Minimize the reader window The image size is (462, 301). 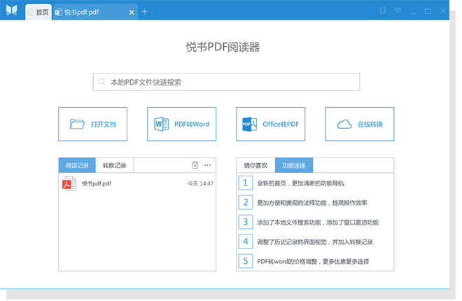413,12
